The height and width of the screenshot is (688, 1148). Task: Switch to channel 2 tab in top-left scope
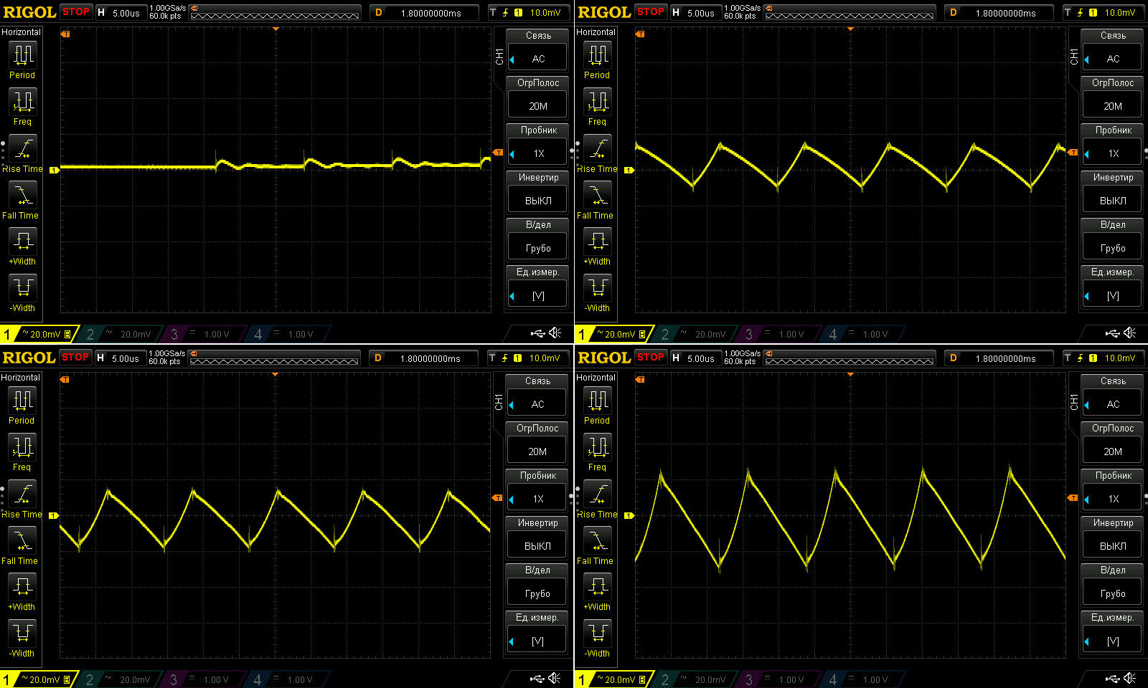(x=118, y=334)
